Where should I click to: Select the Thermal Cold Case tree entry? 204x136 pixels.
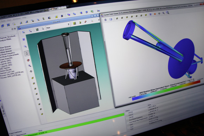coord(7,72)
